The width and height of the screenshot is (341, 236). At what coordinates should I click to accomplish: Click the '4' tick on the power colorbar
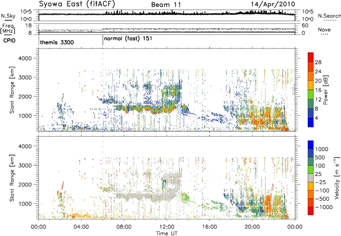pos(316,118)
